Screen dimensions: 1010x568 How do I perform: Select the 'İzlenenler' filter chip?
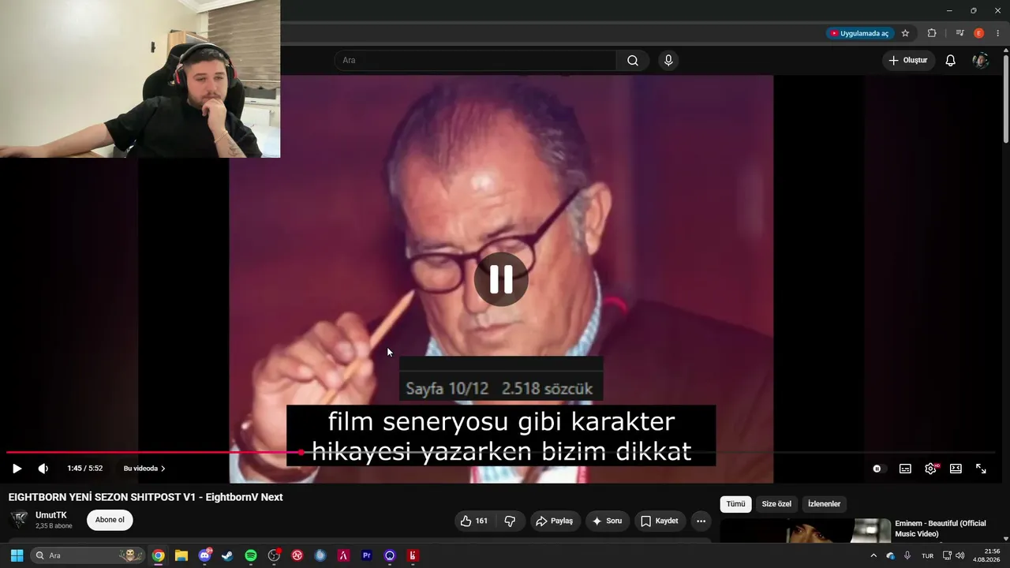825,504
